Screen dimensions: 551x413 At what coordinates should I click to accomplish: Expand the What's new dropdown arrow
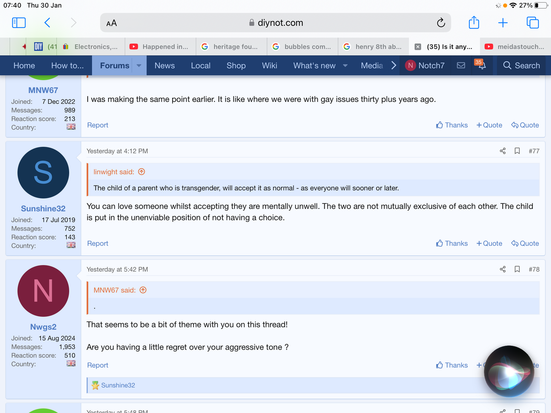coord(345,65)
